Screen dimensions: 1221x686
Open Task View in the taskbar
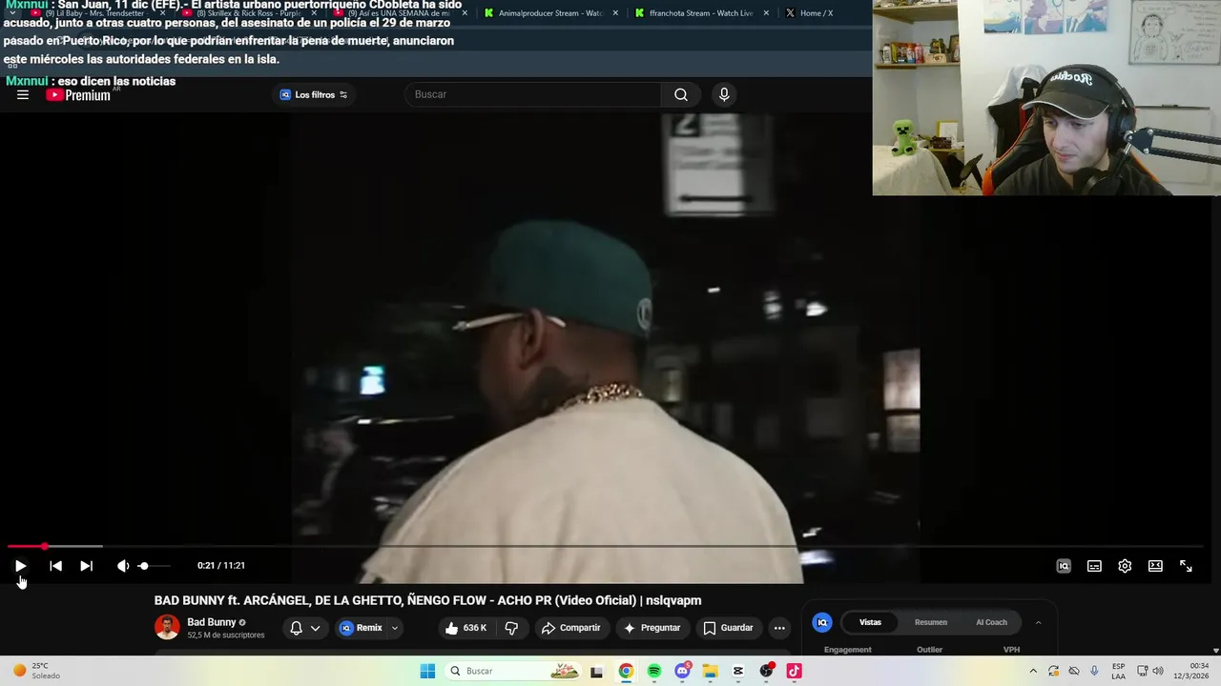[597, 671]
